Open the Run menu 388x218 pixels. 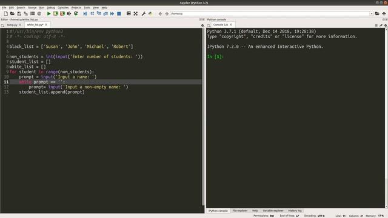click(x=42, y=8)
